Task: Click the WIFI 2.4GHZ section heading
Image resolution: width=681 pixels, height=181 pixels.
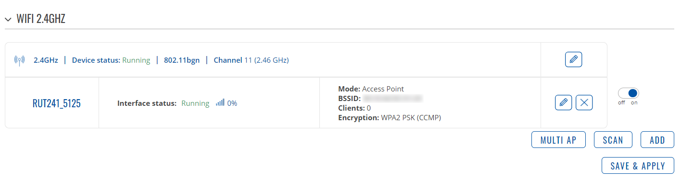Action: 41,20
